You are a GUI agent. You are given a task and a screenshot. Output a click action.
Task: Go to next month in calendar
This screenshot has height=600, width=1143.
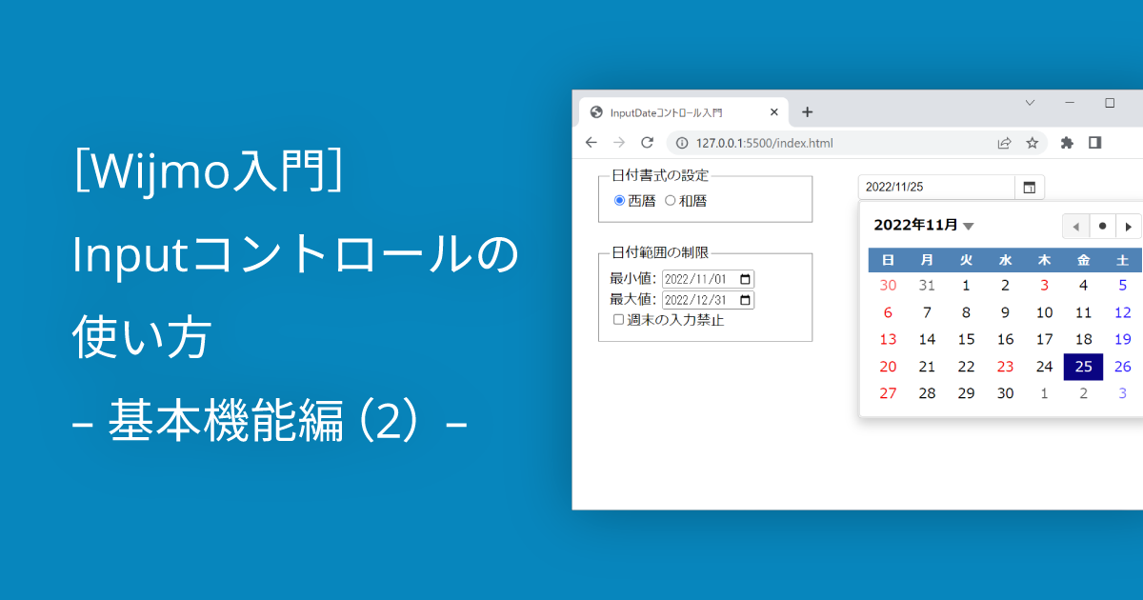click(x=1129, y=227)
